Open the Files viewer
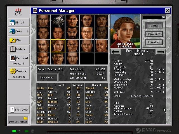The height and width of the screenshot is (134, 179). [x=19, y=40]
